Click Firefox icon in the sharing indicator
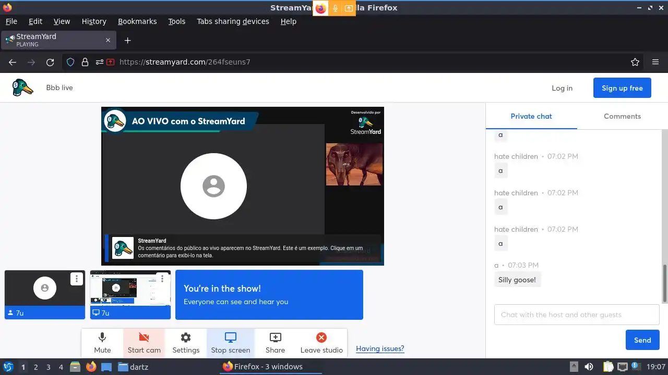 (x=320, y=8)
